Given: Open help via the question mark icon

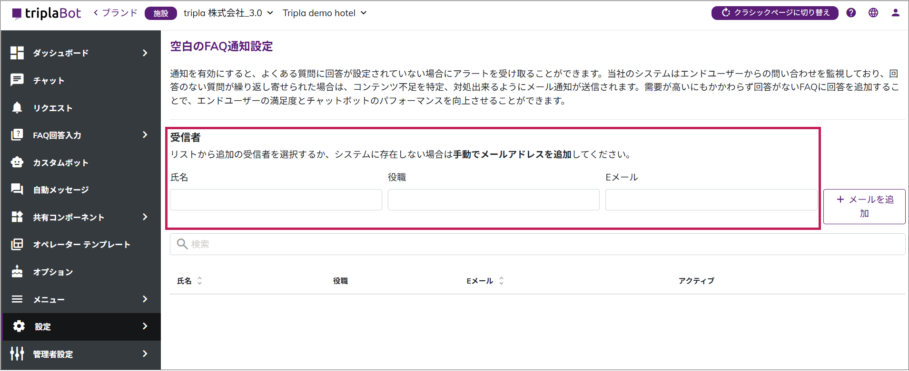Looking at the screenshot, I should [851, 13].
